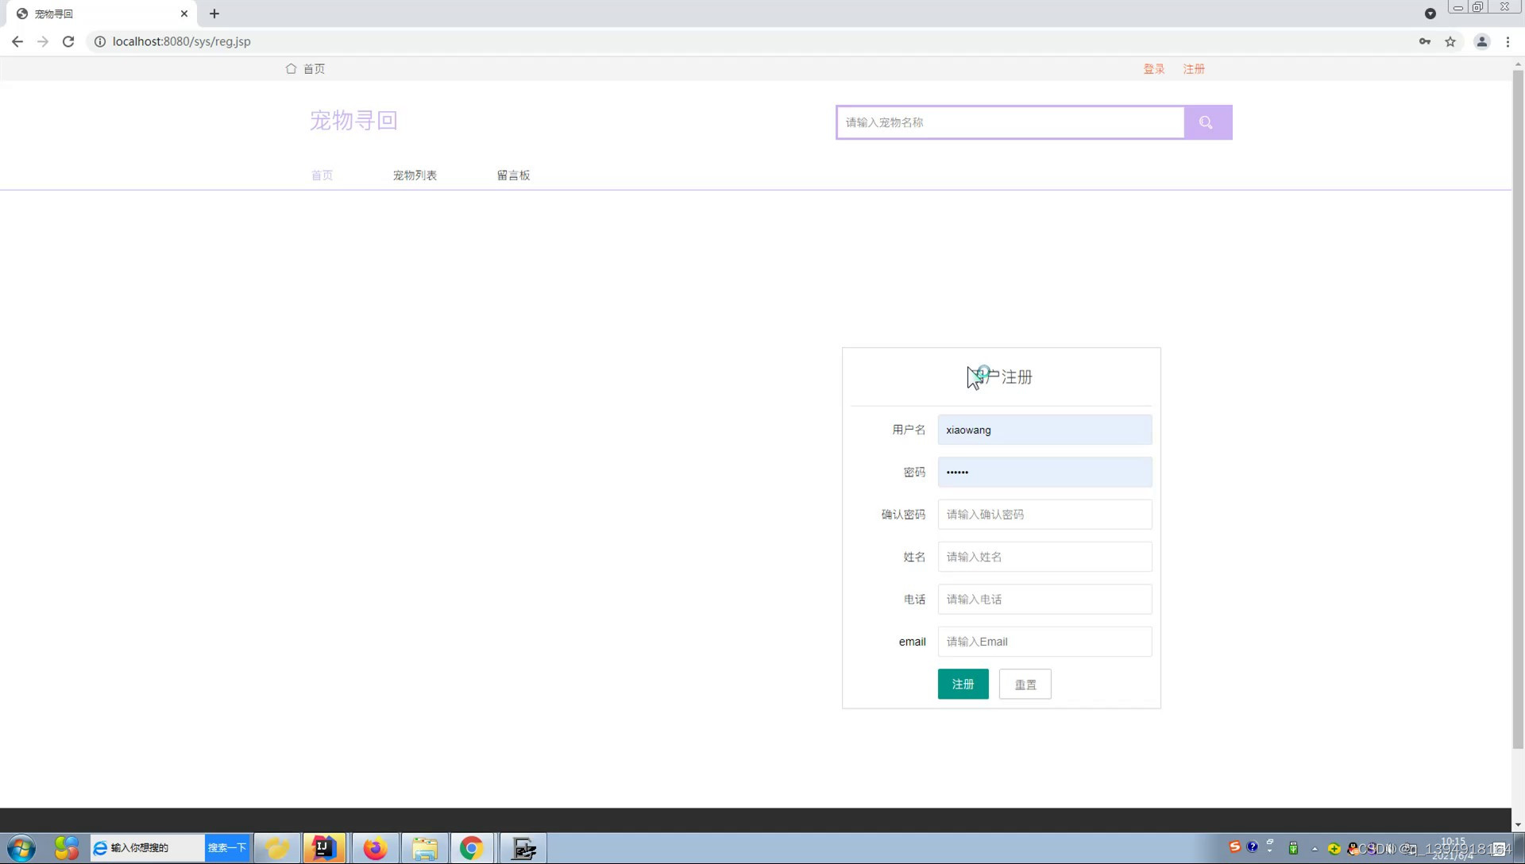Viewport: 1525px width, 864px height.
Task: Focus the pet name search field
Action: pos(1010,122)
